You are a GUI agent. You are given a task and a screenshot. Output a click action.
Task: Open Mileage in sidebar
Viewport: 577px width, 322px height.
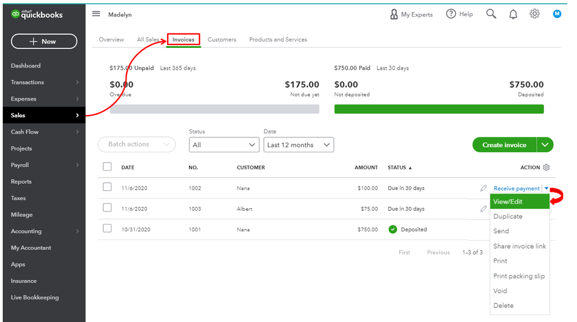22,215
